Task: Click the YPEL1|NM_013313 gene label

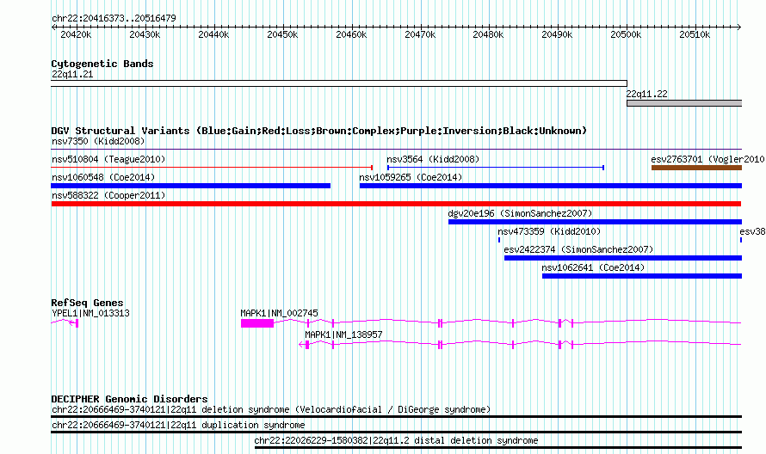Action: [x=90, y=313]
